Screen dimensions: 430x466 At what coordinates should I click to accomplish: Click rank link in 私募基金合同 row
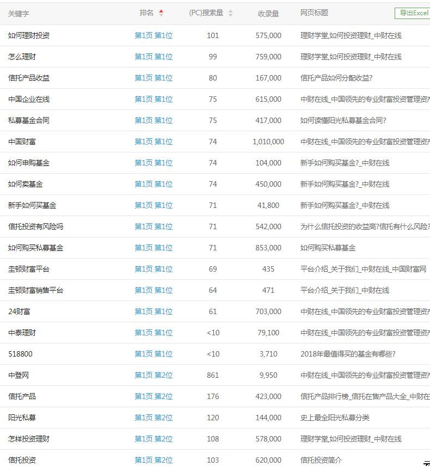(153, 120)
